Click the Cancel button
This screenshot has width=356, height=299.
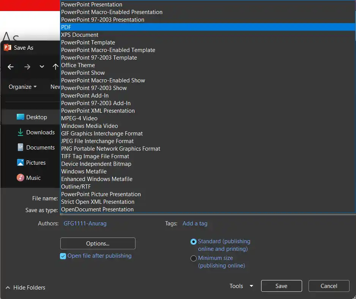[329, 286]
